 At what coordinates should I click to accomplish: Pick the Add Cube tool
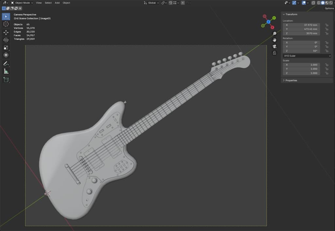point(6,80)
